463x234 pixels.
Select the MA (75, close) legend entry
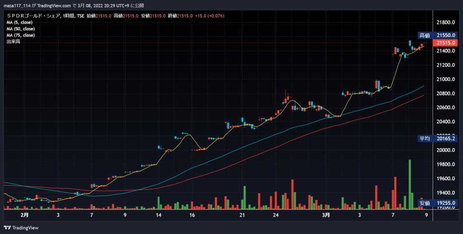tap(21, 35)
